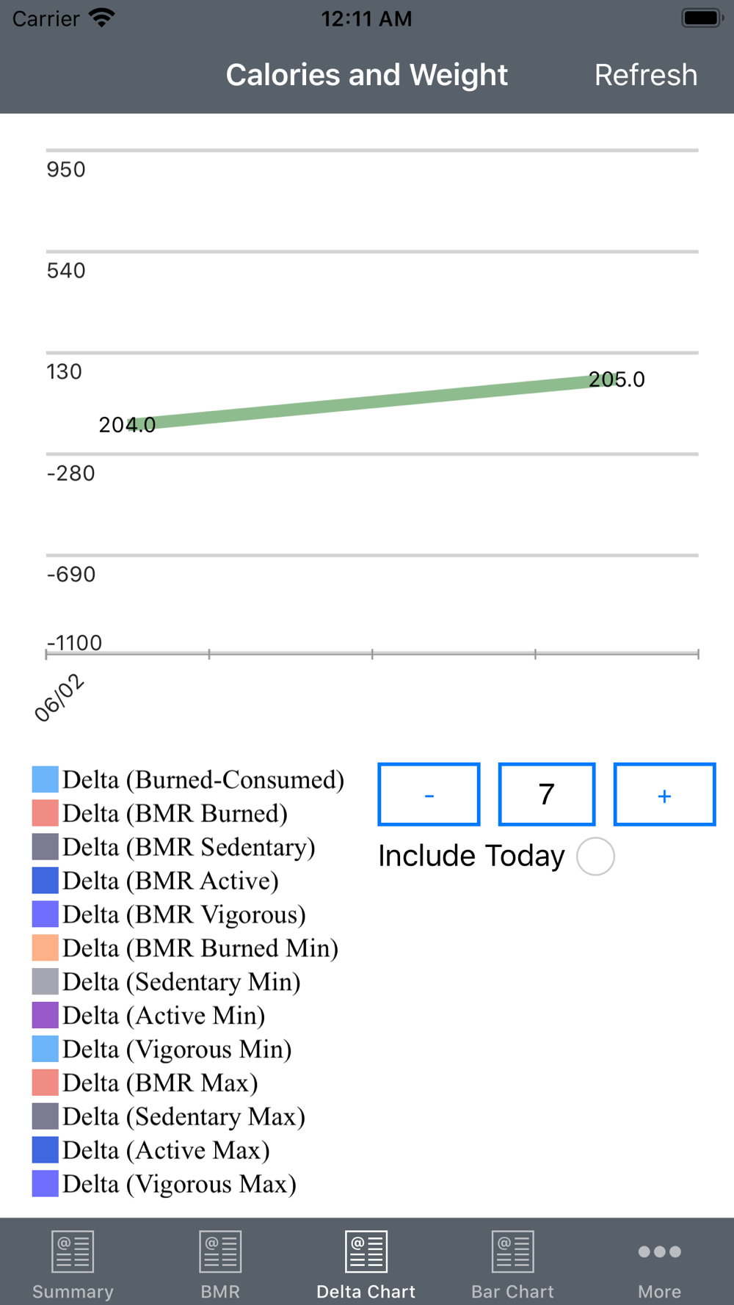
Task: Switch to the Bar Chart tab icon
Action: [512, 1251]
